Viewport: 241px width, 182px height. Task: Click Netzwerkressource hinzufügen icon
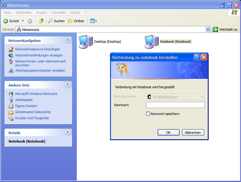click(11, 49)
